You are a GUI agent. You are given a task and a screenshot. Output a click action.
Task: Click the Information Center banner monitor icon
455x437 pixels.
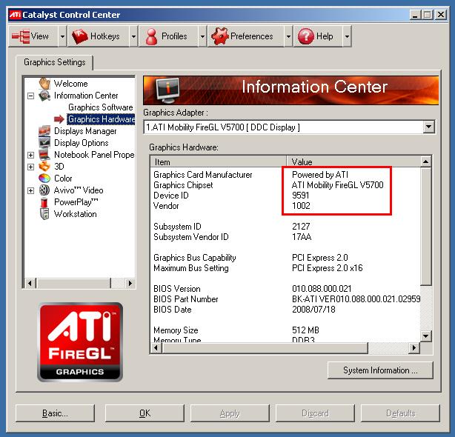point(167,90)
